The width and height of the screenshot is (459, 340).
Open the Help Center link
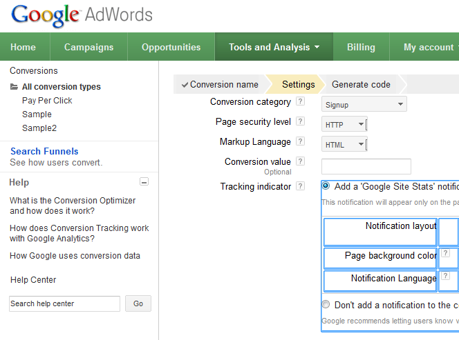[33, 279]
